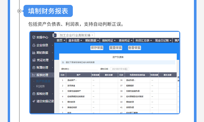Expand the 企业信息 menu arrow

(52, 45)
